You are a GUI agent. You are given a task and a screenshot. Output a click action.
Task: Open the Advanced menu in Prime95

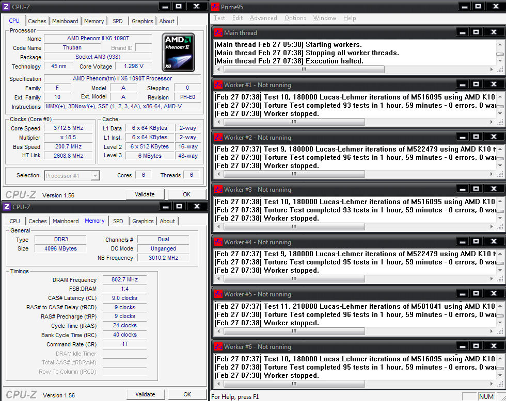click(263, 18)
